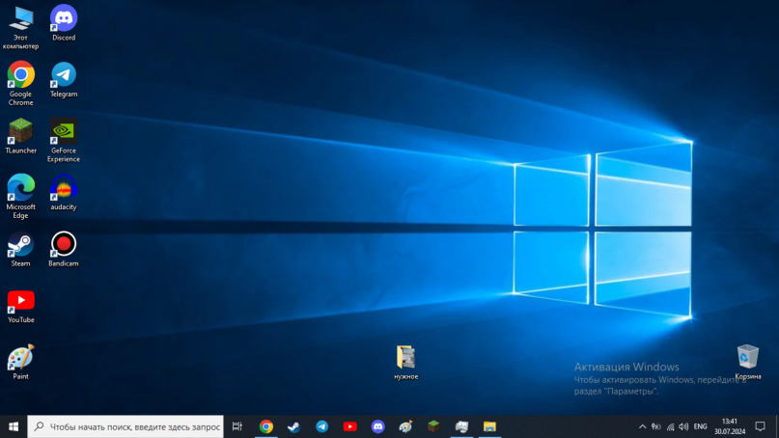The image size is (779, 438).
Task: Select the TLauncher desktop shortcut
Action: pyautogui.click(x=20, y=131)
